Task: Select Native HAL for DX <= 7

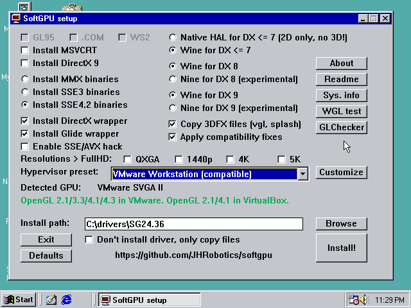Action: (173, 37)
